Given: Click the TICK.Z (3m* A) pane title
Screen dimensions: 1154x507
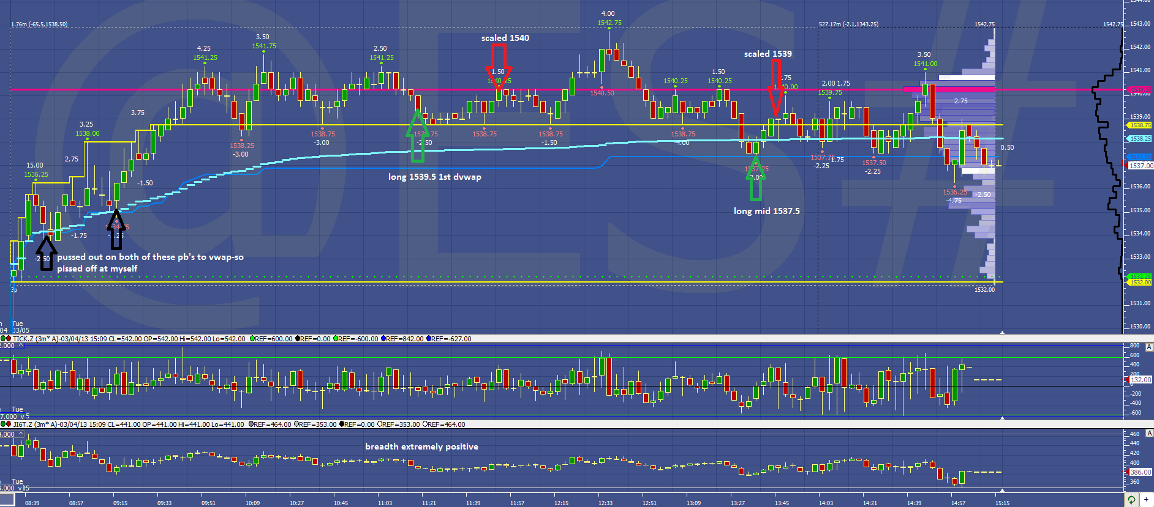Looking at the screenshot, I should click(x=35, y=339).
